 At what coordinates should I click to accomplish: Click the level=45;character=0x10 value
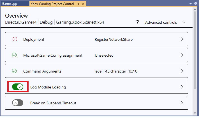click(x=116, y=71)
